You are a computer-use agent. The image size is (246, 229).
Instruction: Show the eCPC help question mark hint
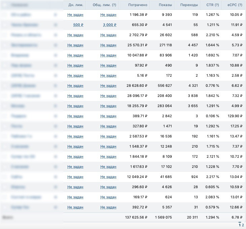point(240,5)
